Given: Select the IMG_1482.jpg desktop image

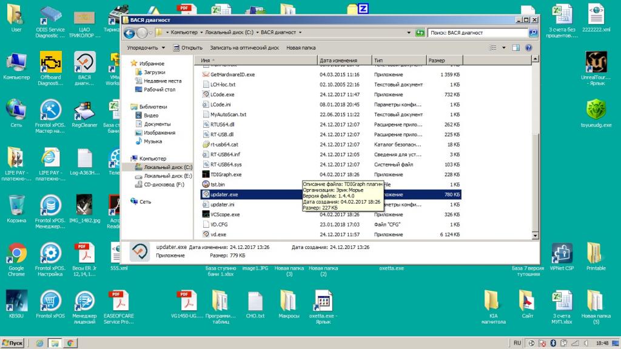Looking at the screenshot, I should click(x=84, y=209).
